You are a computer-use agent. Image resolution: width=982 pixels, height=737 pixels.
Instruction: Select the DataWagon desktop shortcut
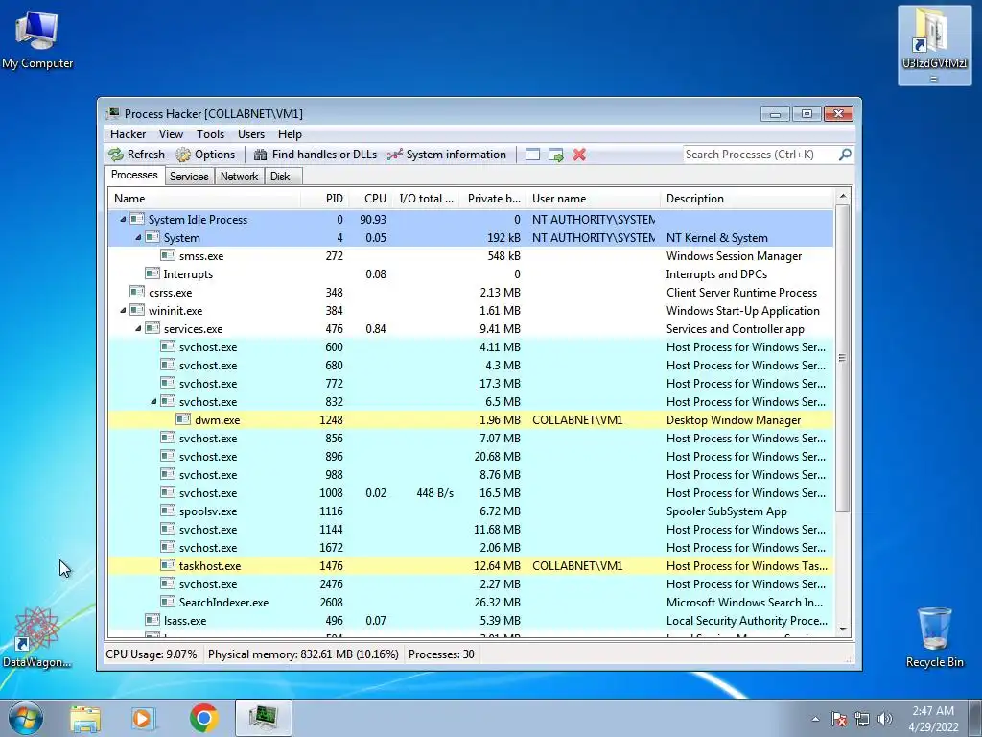[x=37, y=637]
